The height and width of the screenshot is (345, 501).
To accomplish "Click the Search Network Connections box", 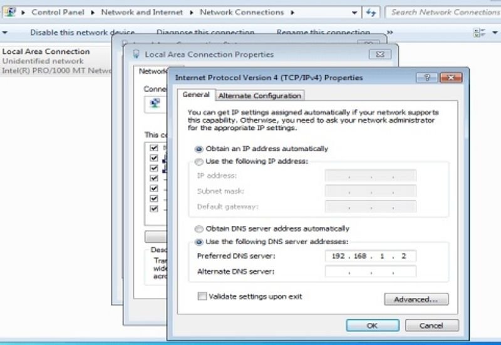I will coord(443,13).
